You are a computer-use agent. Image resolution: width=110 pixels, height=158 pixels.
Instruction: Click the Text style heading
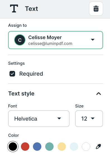21,94
